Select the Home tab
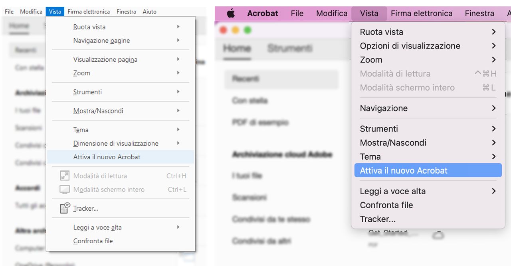The width and height of the screenshot is (511, 266). (237, 48)
